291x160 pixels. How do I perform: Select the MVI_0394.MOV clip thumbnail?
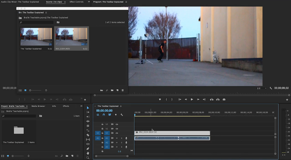[71, 37]
